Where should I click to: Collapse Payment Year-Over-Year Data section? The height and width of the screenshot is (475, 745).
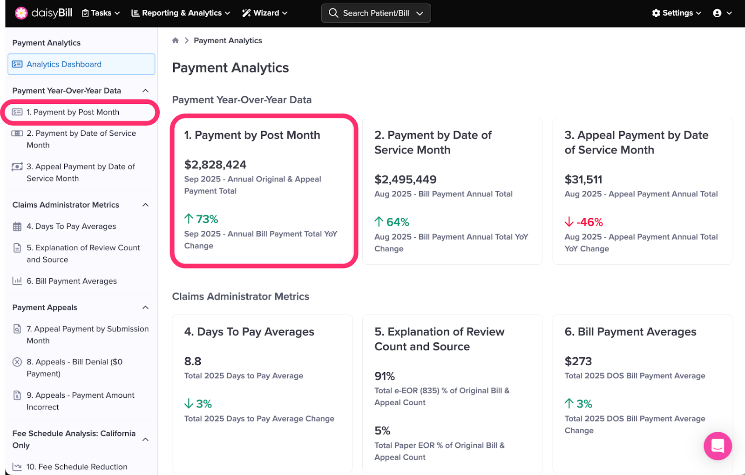pos(145,91)
